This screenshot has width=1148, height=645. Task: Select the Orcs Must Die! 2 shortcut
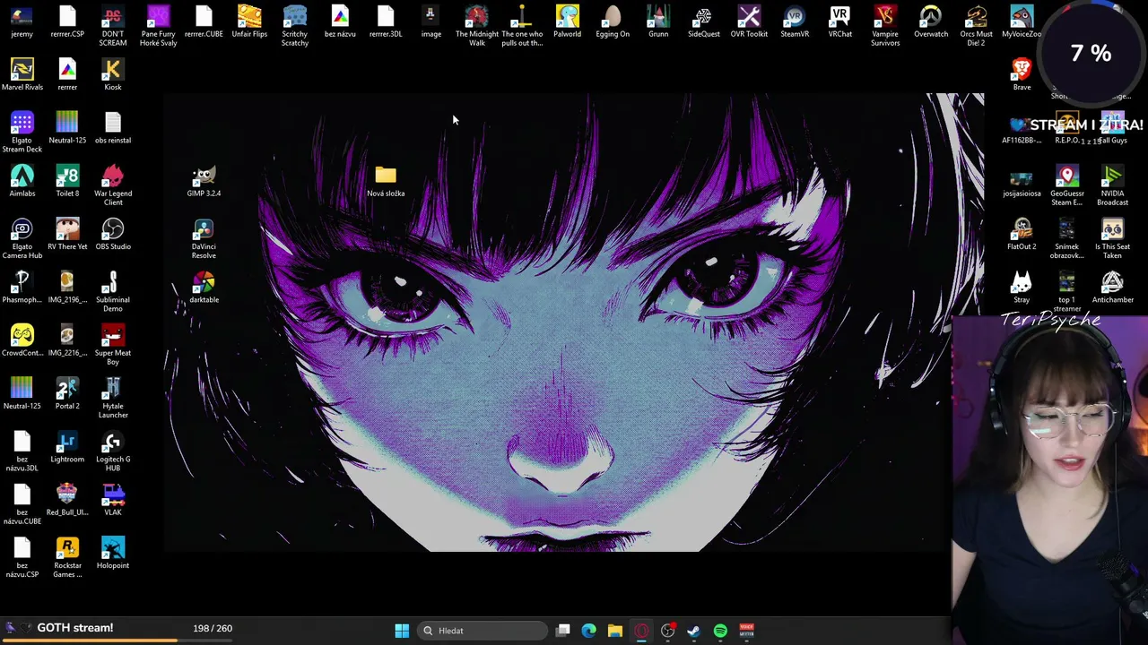pos(977,26)
